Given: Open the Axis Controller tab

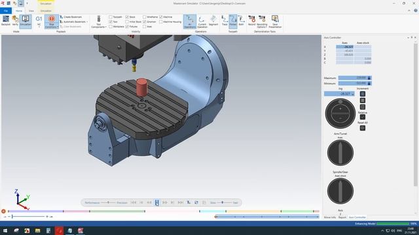Looking at the screenshot, I should tap(357, 217).
